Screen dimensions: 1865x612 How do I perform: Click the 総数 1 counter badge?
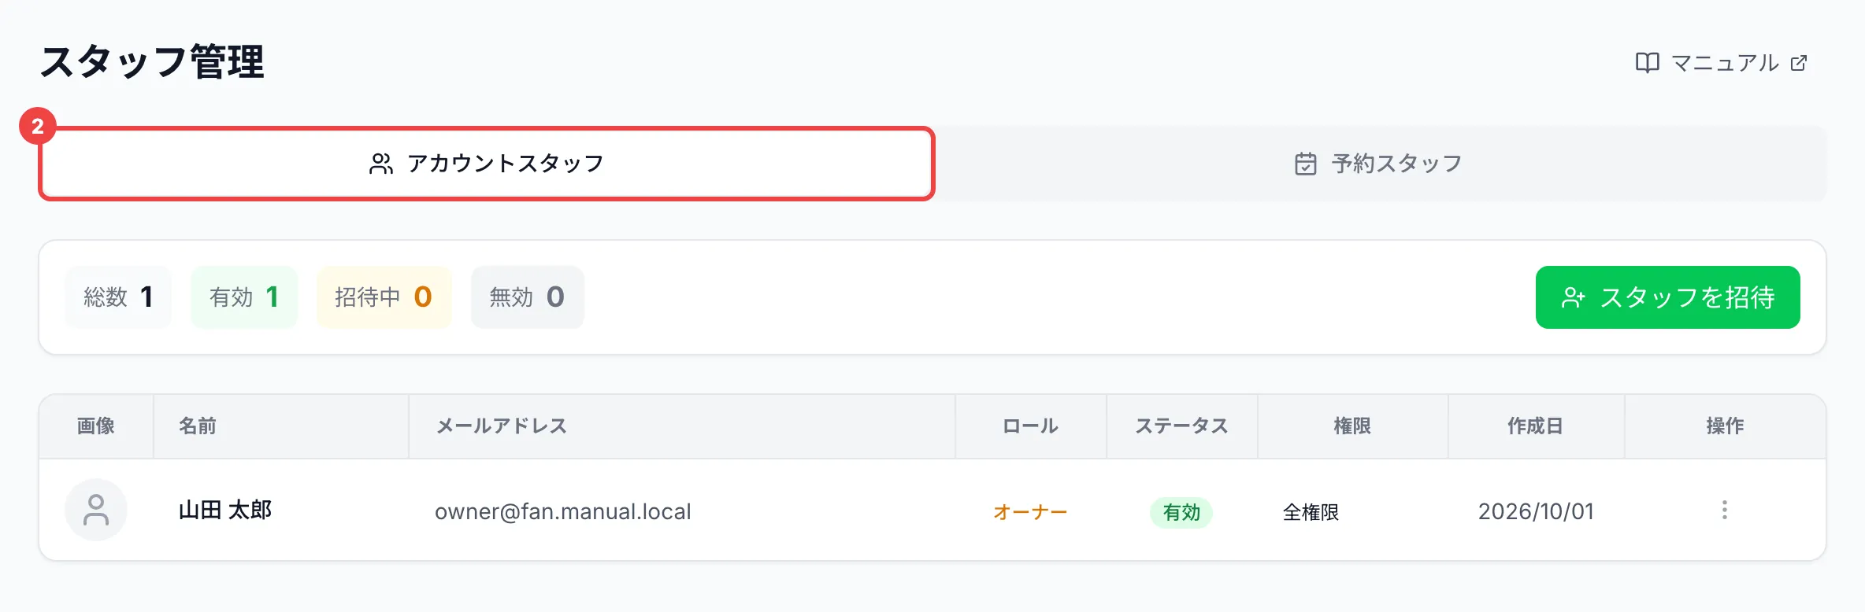[118, 297]
